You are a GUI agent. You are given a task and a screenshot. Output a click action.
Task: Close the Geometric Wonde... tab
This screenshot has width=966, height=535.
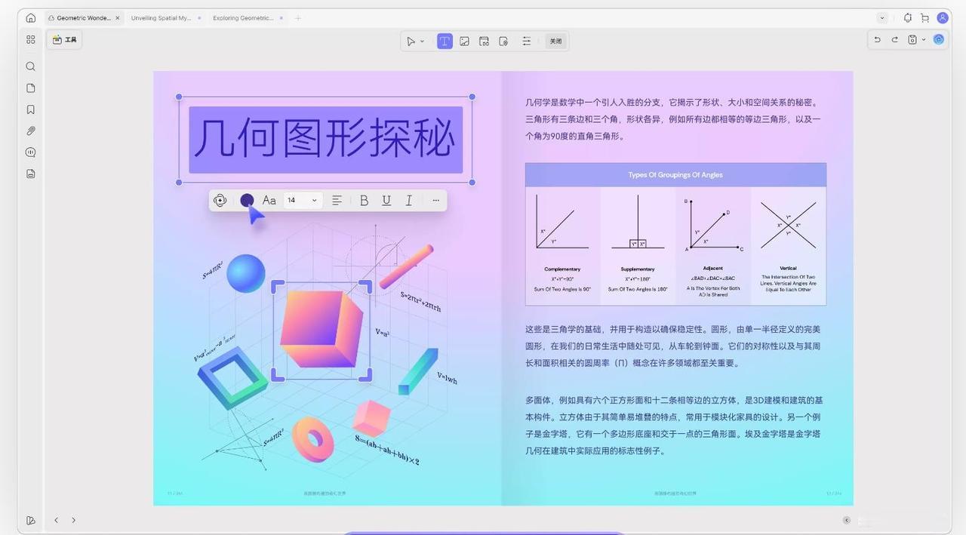tap(118, 18)
